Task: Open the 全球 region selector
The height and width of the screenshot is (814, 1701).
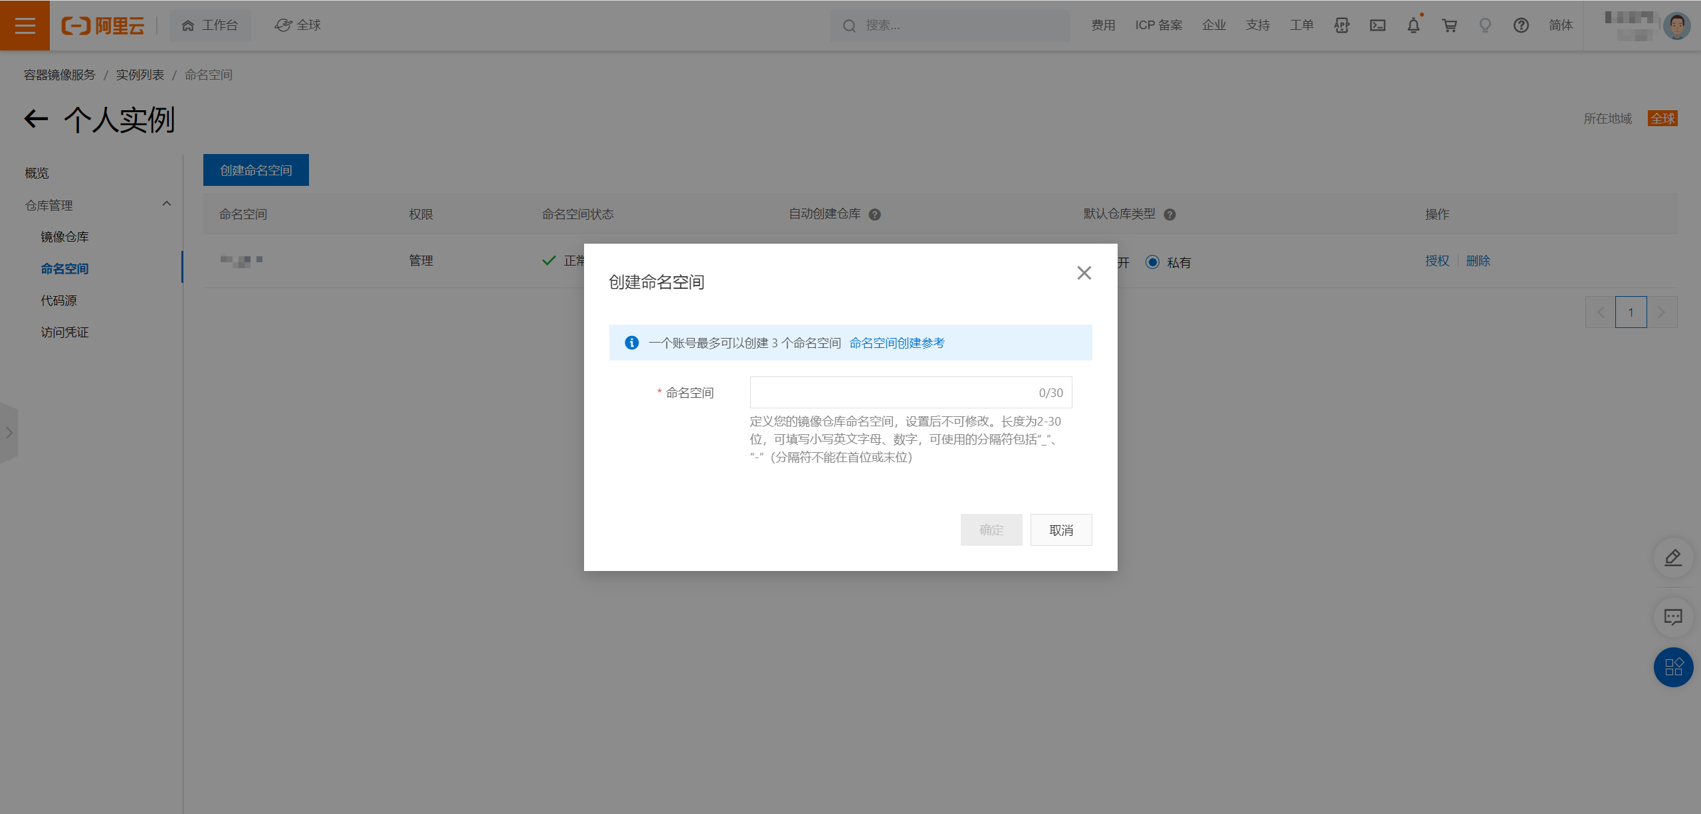Action: coord(298,25)
